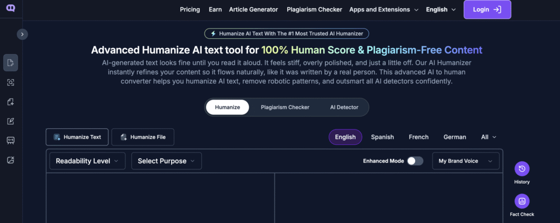
Task: Click the Login button
Action: tap(487, 10)
